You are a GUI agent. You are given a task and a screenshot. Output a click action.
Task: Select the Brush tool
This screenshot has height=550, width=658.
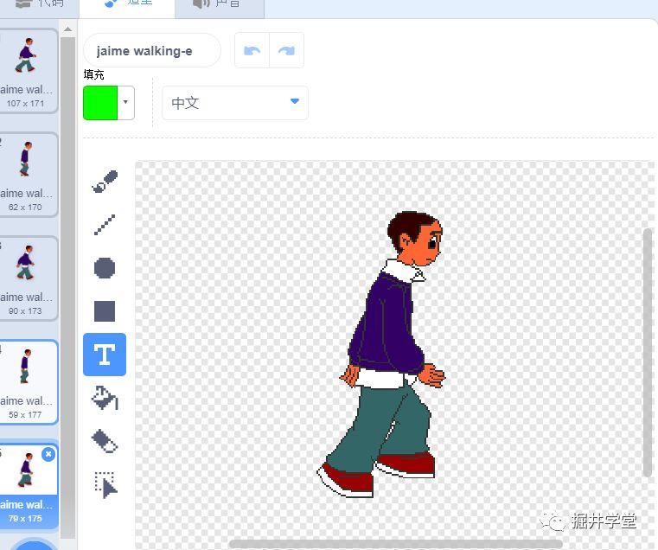click(x=105, y=182)
